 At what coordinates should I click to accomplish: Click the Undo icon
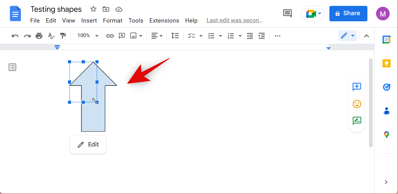[x=15, y=36]
